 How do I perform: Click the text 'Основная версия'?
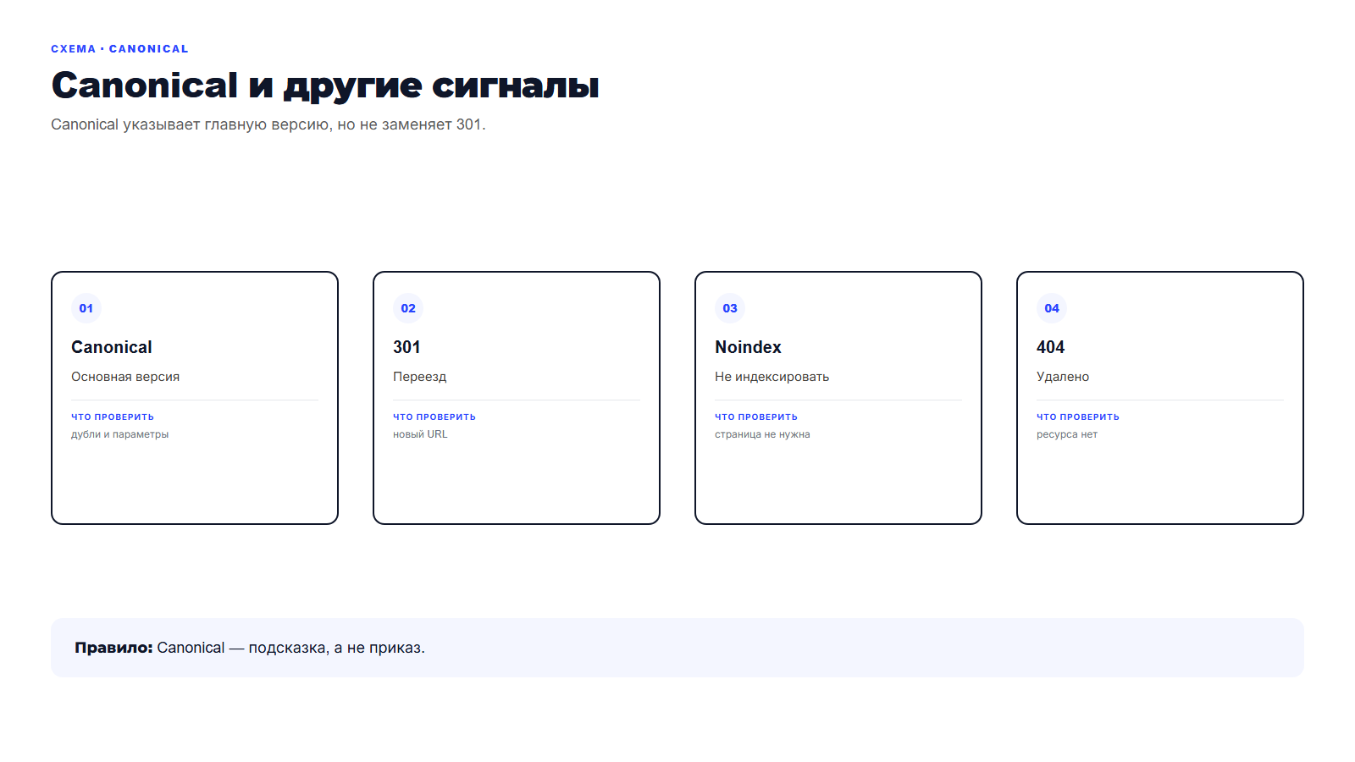coord(125,377)
